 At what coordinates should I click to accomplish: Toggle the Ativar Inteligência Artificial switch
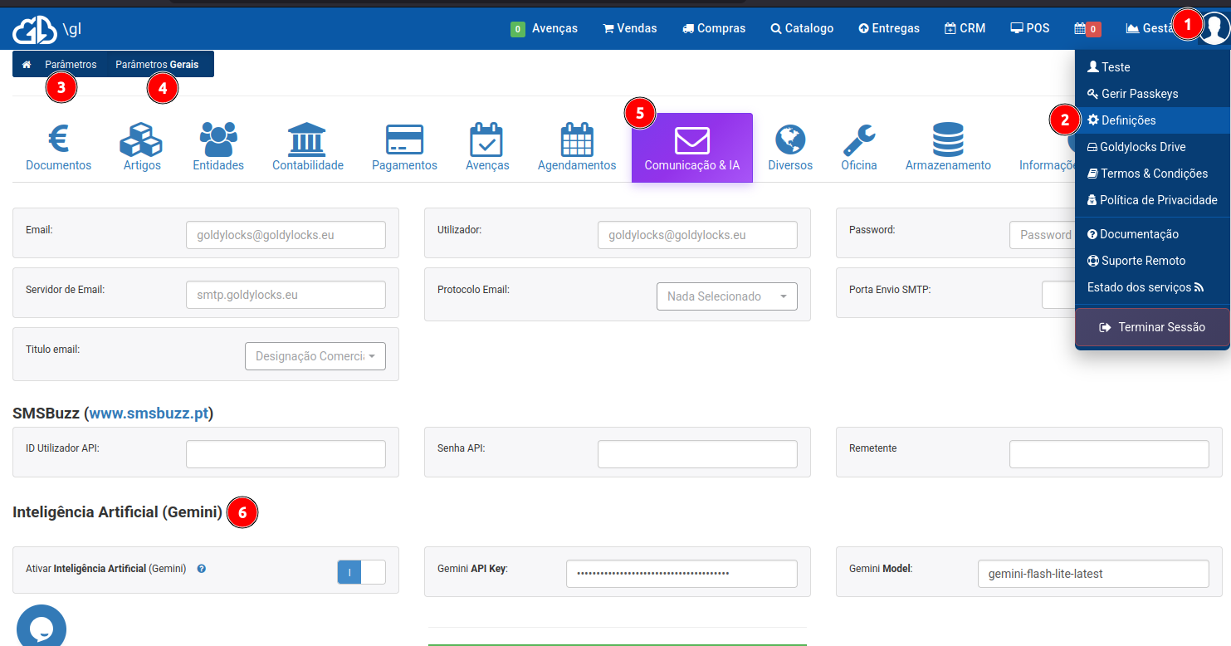click(x=361, y=572)
